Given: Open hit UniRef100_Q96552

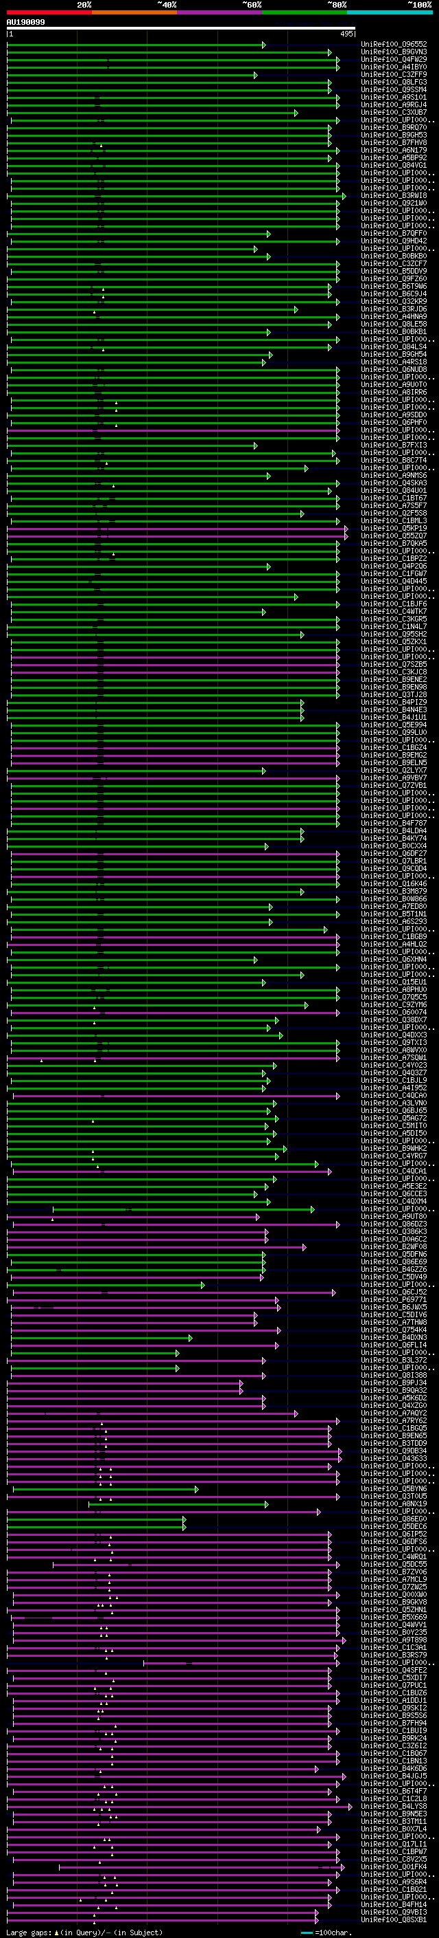Looking at the screenshot, I should pos(394,45).
